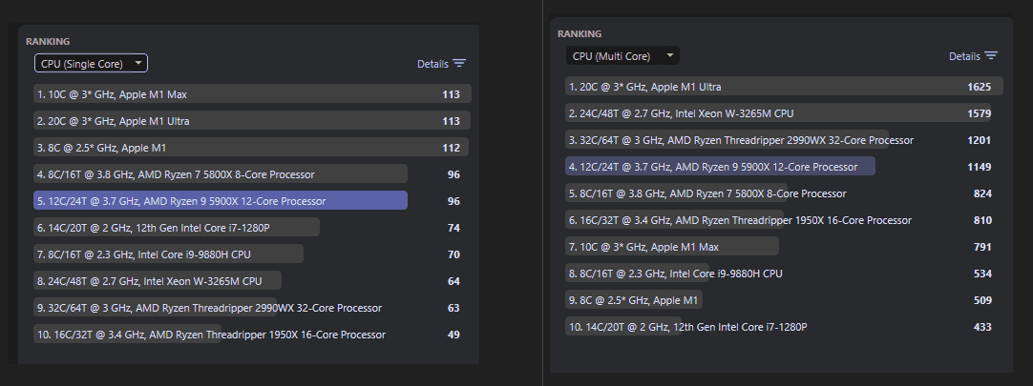This screenshot has width=1033, height=386.
Task: Select Apple M1 Max multi core row
Action: [784, 247]
